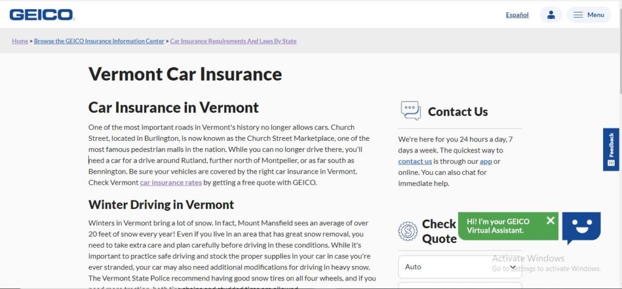The width and height of the screenshot is (622, 289).
Task: Expand the Auto insurance type dropdown
Action: click(460, 267)
